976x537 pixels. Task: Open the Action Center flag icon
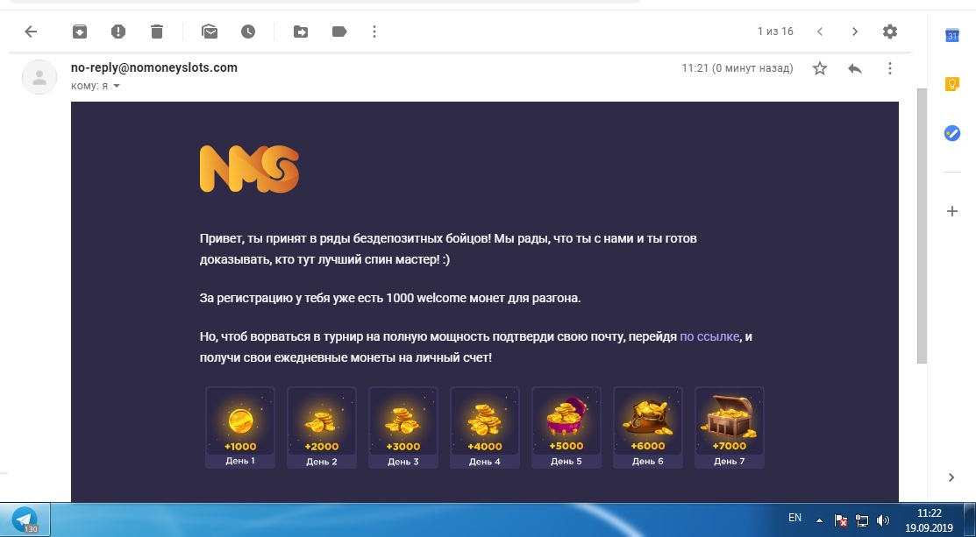(840, 521)
